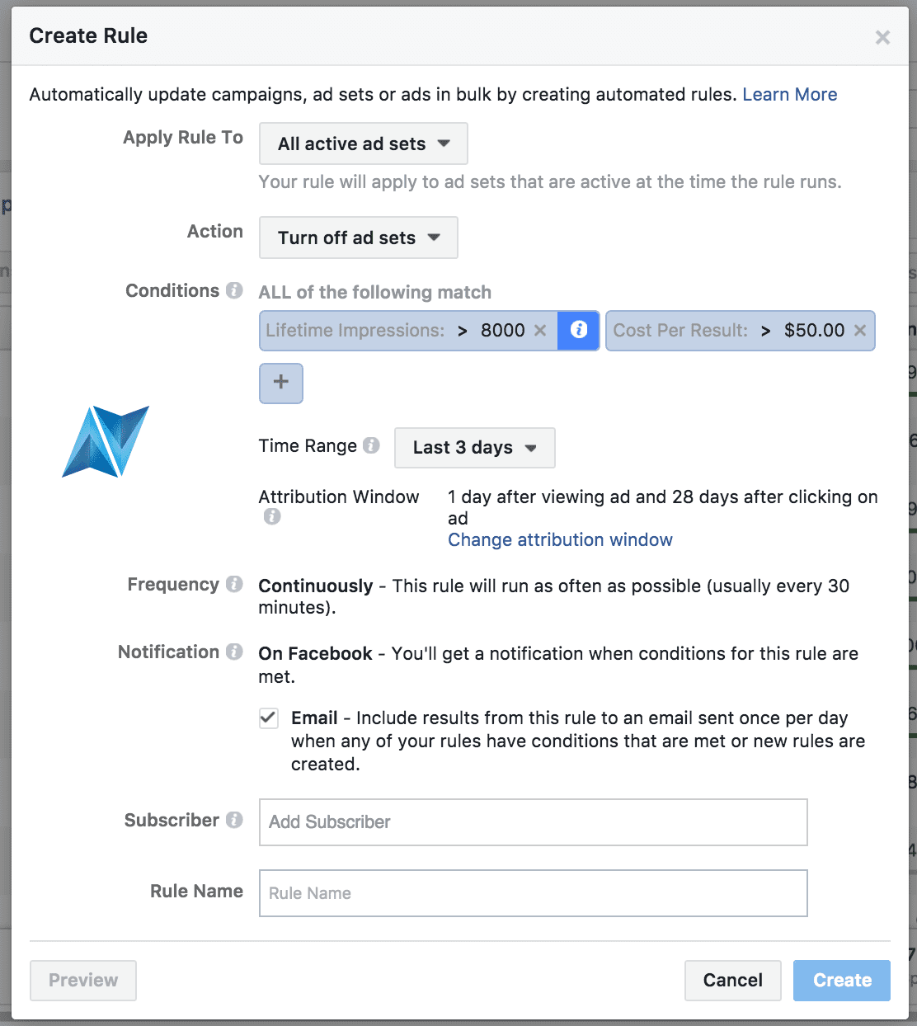The height and width of the screenshot is (1026, 917).
Task: Edit the Lifetime Impressions 8000 value
Action: (502, 330)
